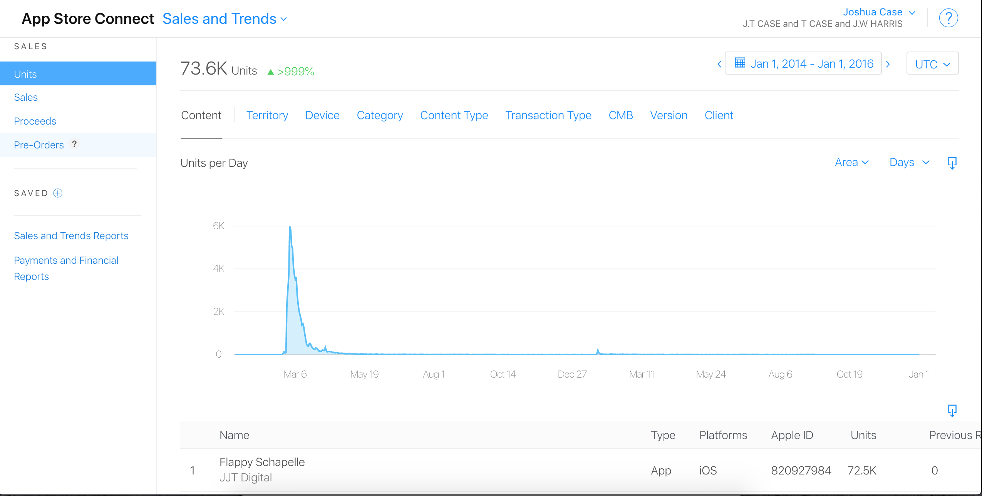Viewport: 982px width, 496px height.
Task: Click the Units per Day heading
Action: click(214, 163)
